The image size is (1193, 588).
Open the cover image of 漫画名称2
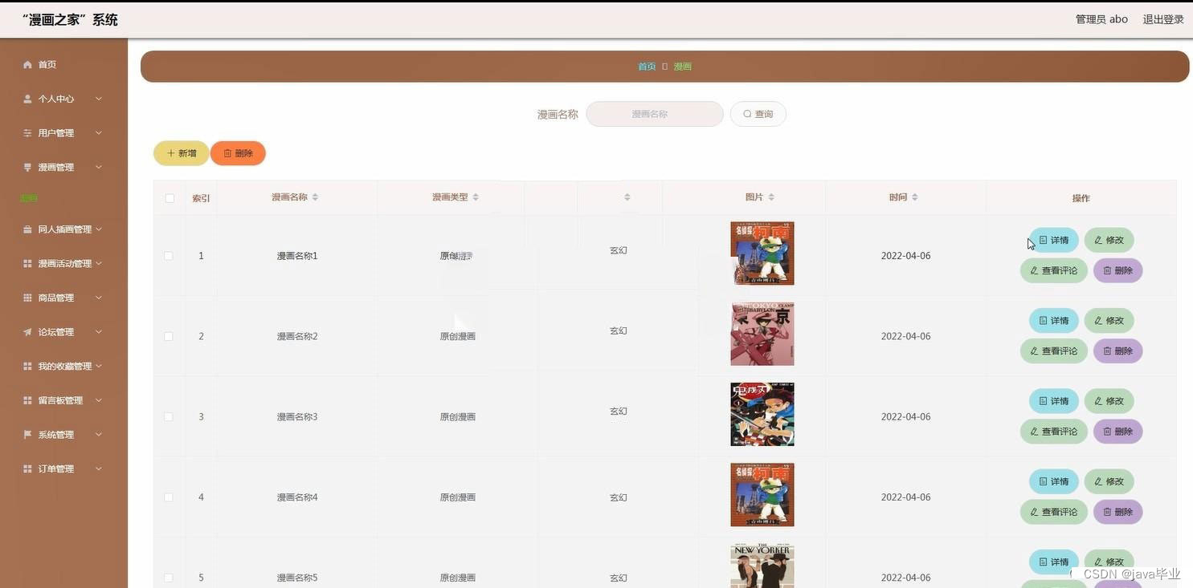(762, 334)
